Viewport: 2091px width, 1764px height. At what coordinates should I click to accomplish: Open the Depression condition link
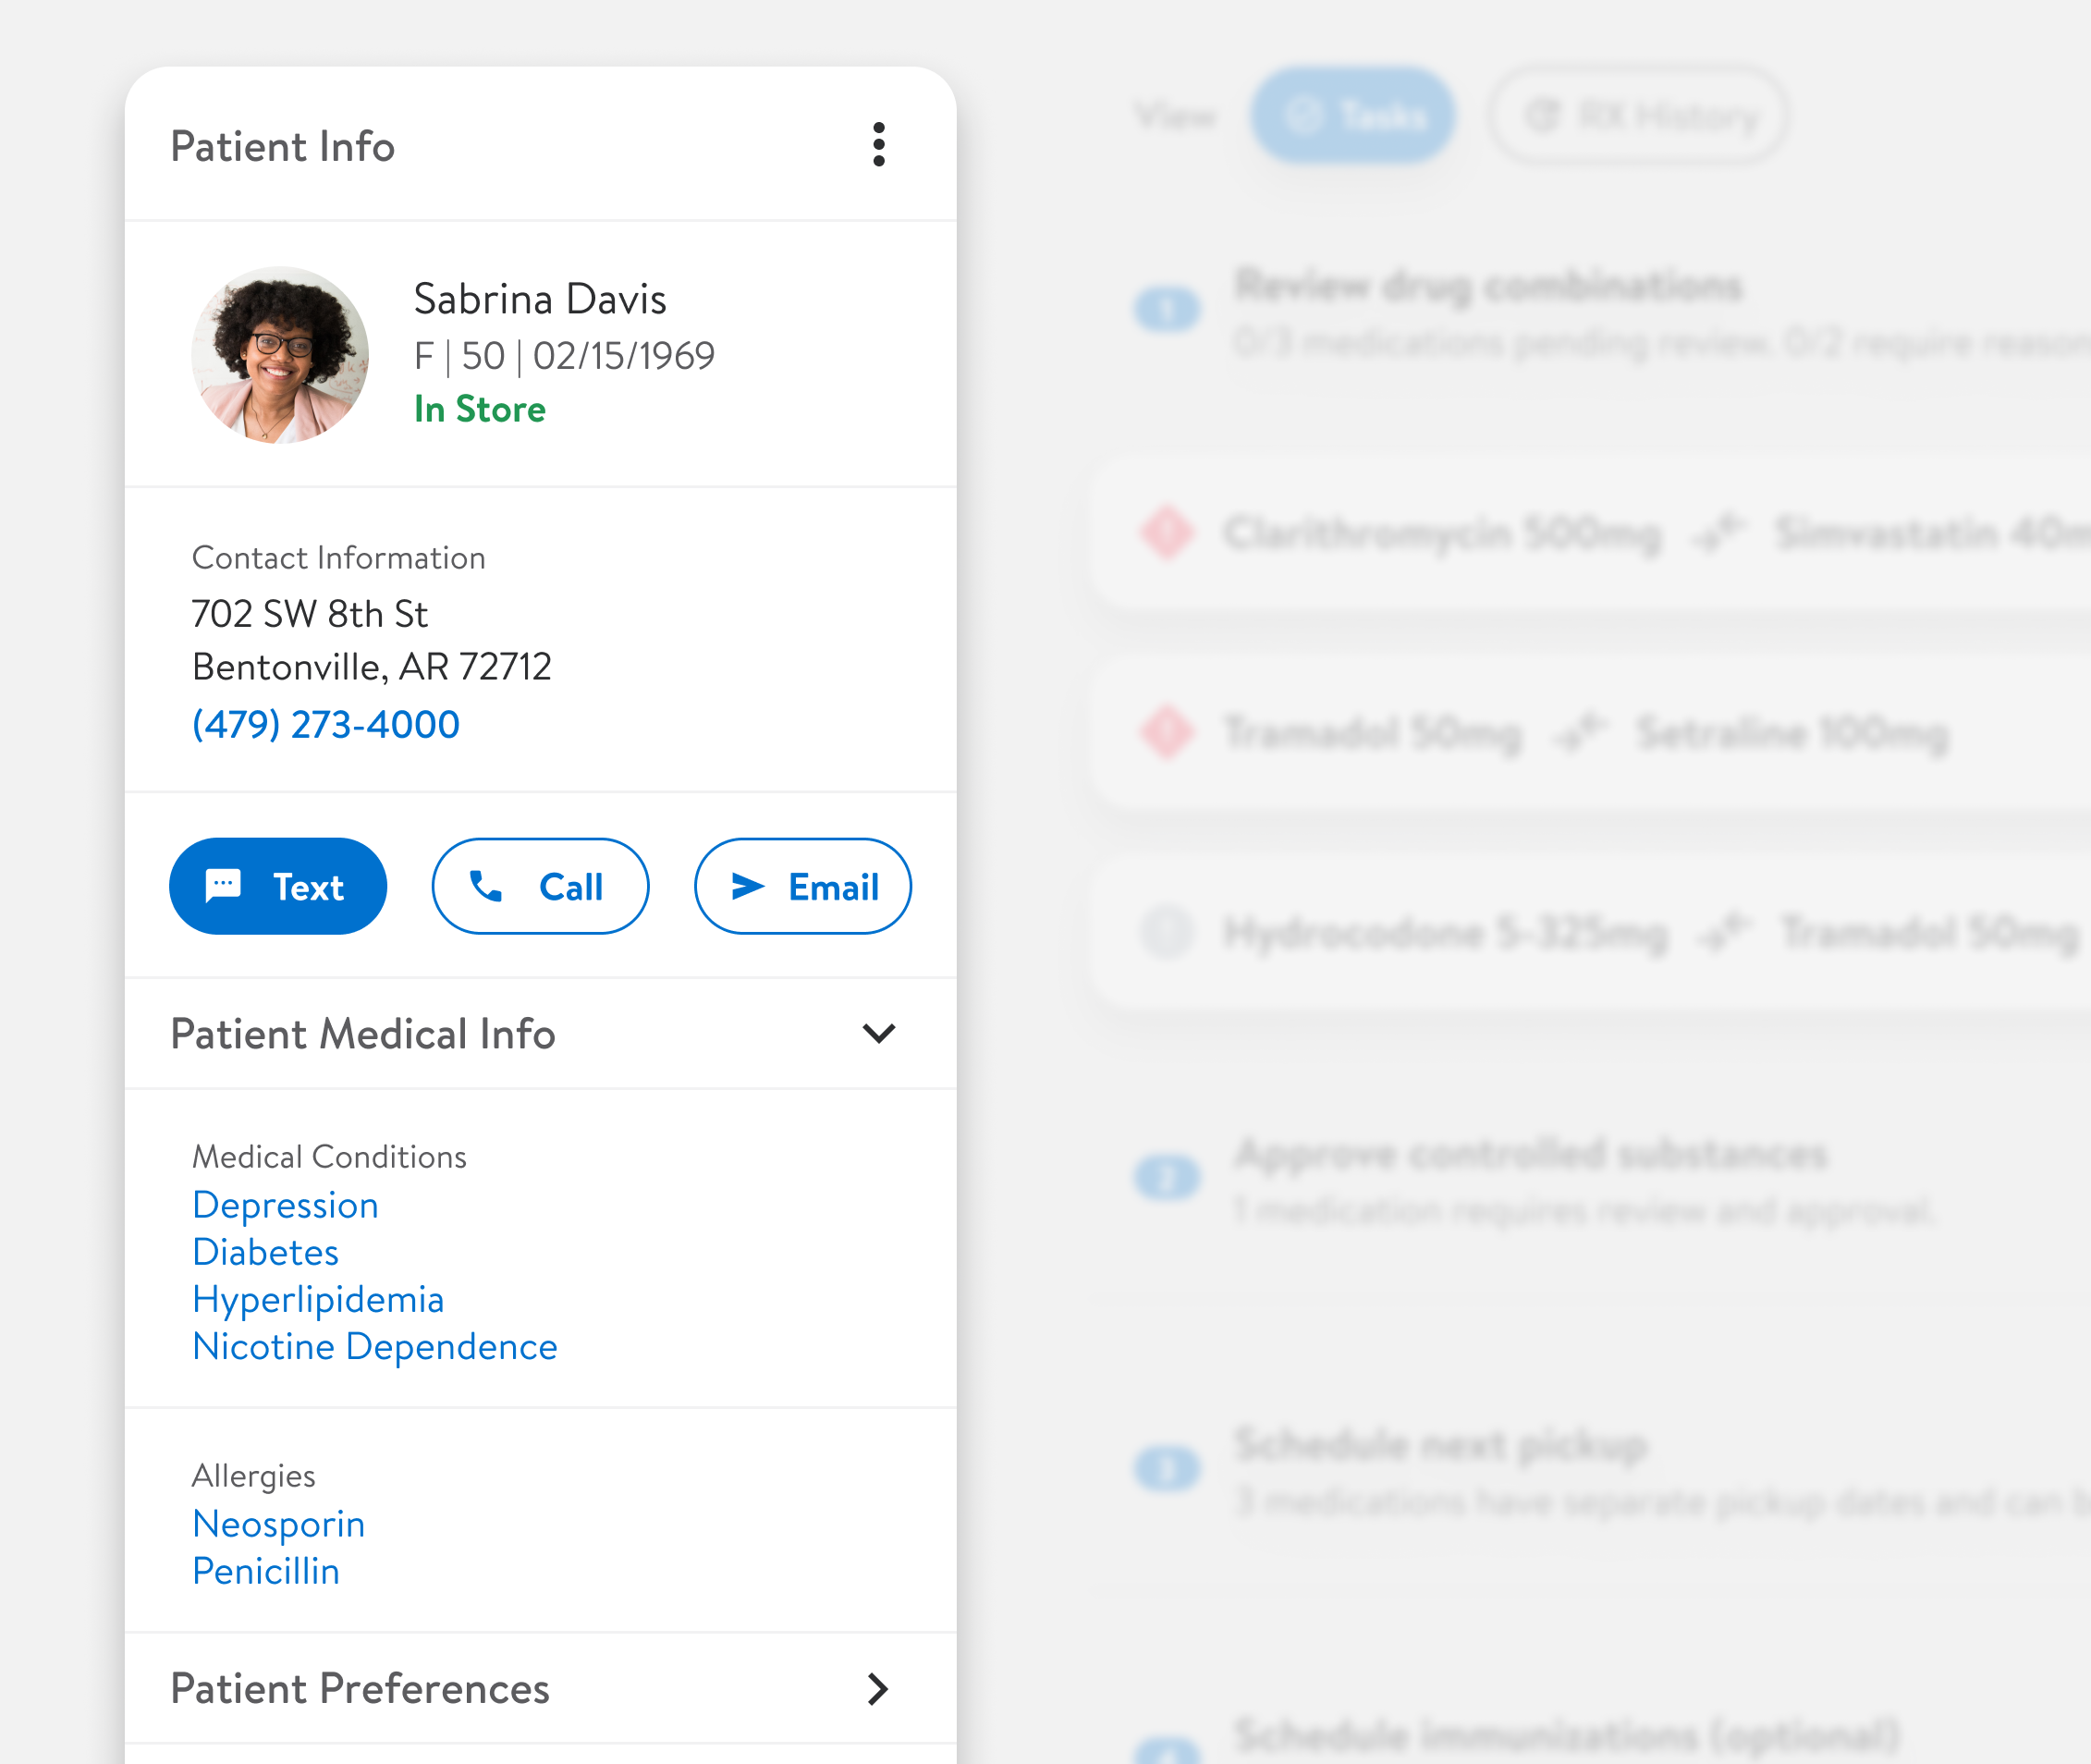coord(285,1205)
